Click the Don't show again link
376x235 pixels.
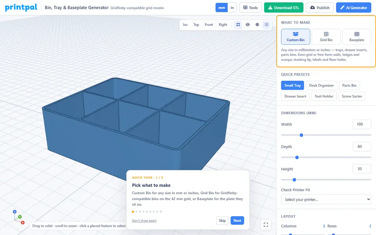tap(144, 221)
